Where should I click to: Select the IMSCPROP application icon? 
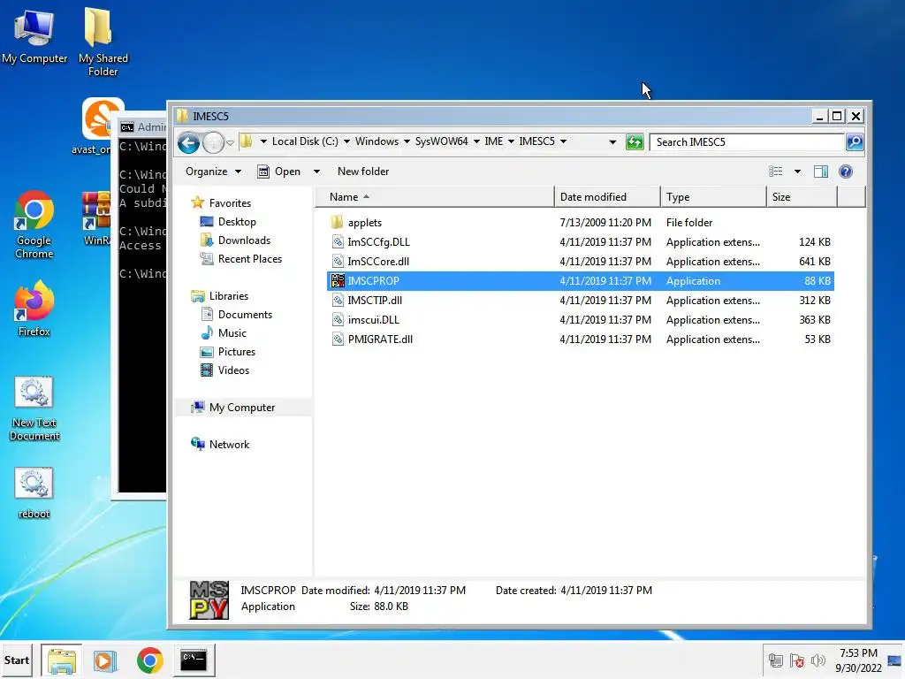coord(338,281)
